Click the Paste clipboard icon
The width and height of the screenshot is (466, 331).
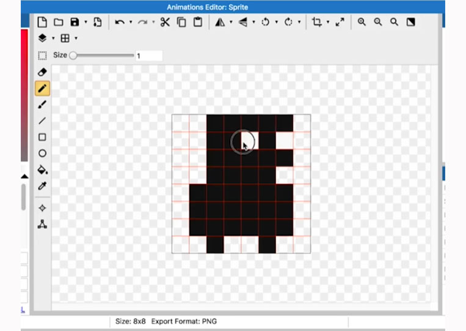pos(198,22)
